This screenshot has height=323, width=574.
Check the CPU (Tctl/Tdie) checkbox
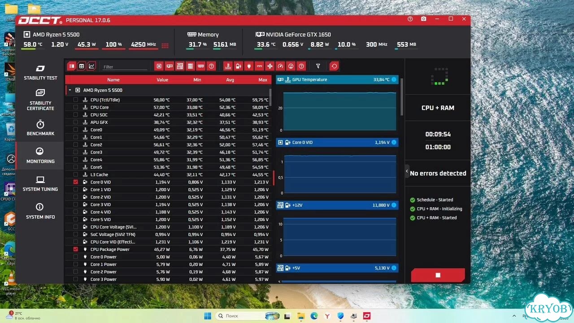[x=75, y=100]
